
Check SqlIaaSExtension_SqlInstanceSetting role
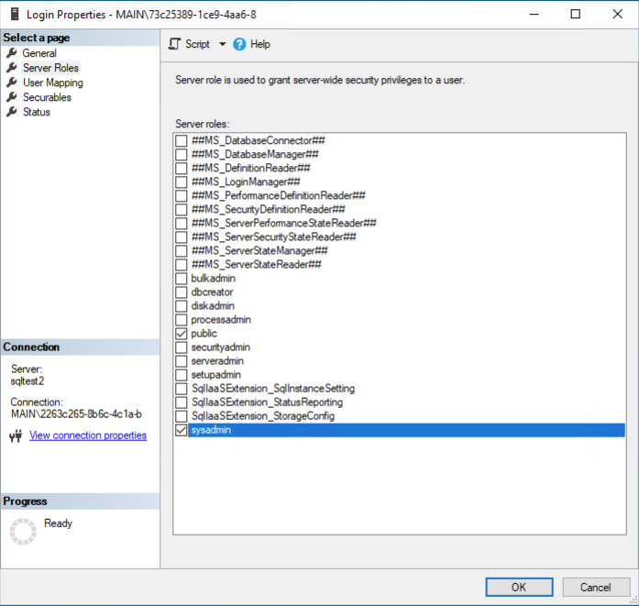tap(181, 389)
